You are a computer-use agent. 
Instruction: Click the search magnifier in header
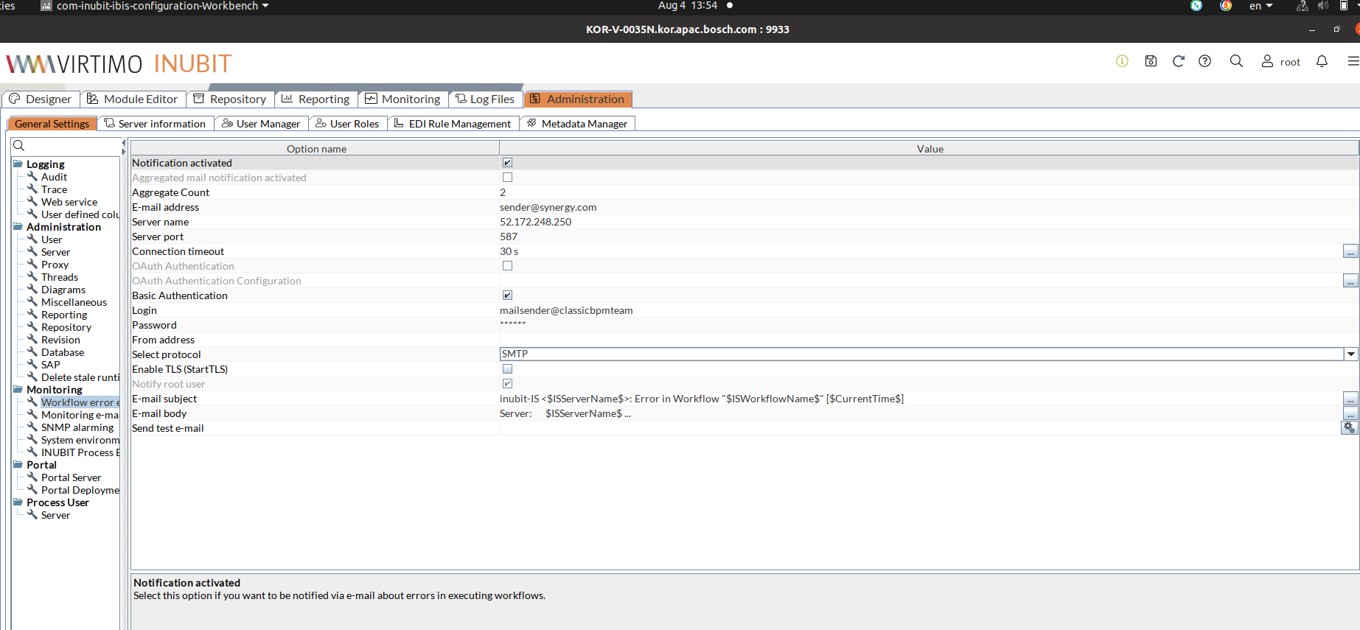(1236, 61)
